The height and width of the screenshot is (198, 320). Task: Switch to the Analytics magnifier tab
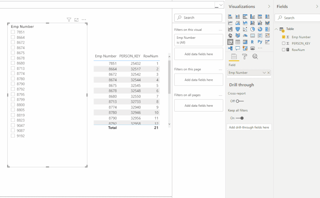click(x=255, y=56)
